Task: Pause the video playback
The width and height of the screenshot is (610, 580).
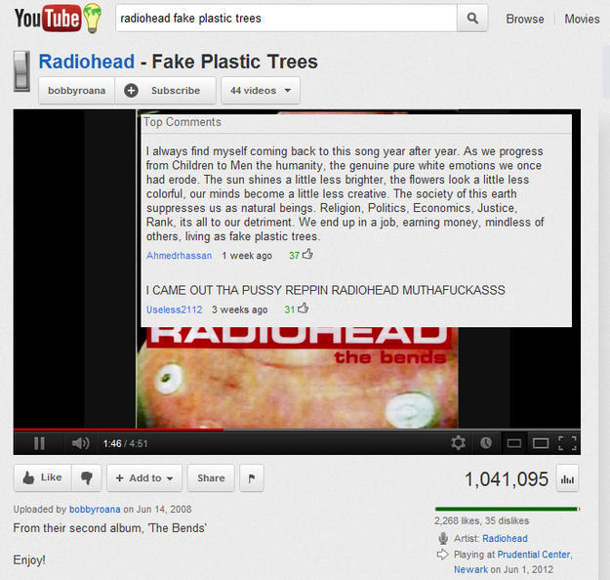Action: click(39, 443)
